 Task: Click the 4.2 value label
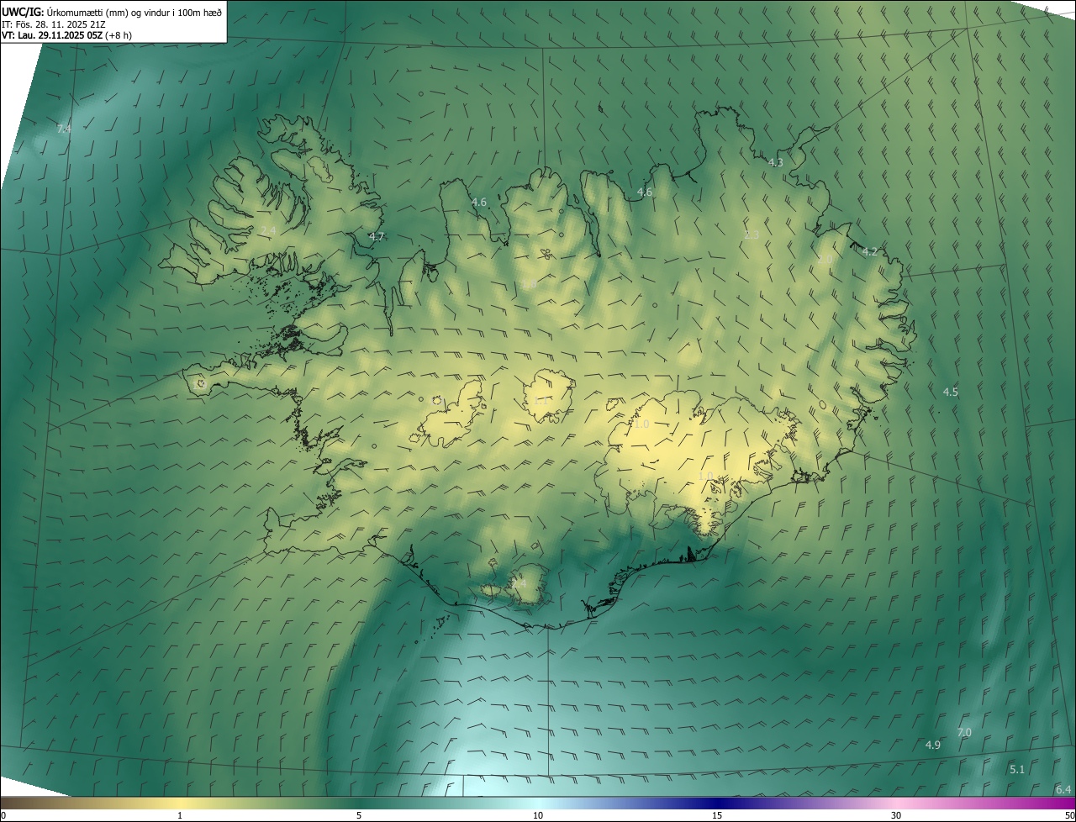click(x=870, y=252)
